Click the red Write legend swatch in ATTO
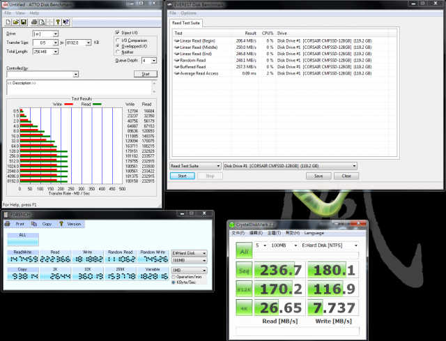 coord(68,105)
